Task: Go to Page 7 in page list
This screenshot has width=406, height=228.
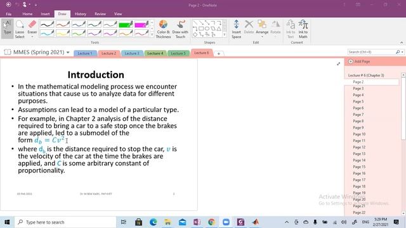Action: point(358,115)
